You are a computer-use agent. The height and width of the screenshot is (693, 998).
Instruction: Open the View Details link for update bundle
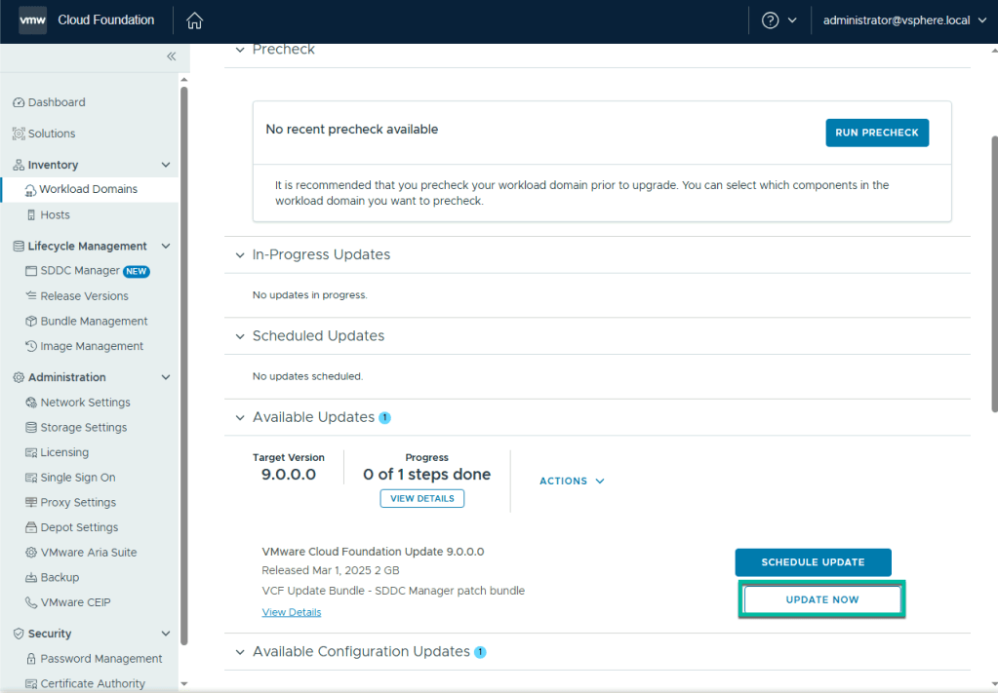[x=291, y=612]
